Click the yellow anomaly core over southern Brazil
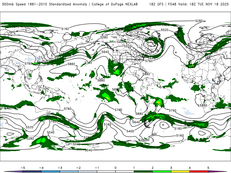Viewport: 231px width, 173px height. click(158, 103)
